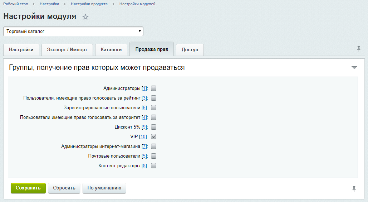Check Почтовые пользователи [5] checkbox
Screen dimensions: 368x202
[153, 156]
